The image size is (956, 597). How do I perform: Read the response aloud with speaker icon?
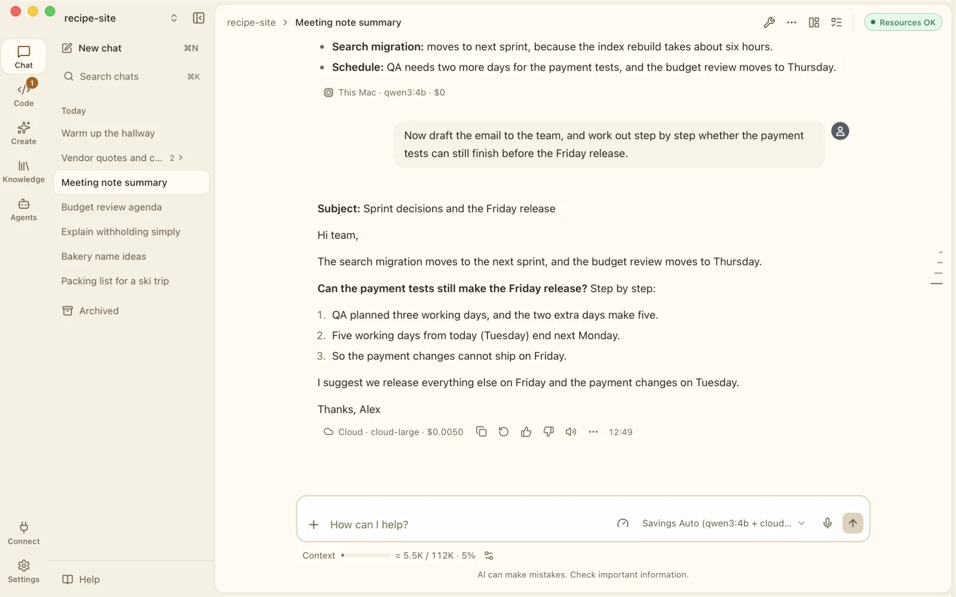[x=571, y=432]
